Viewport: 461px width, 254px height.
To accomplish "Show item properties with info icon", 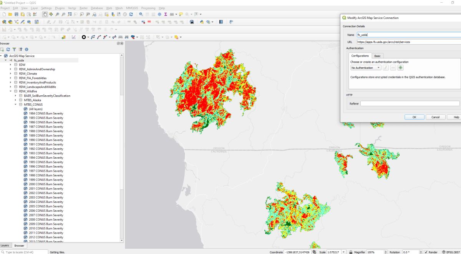I will click(27, 49).
